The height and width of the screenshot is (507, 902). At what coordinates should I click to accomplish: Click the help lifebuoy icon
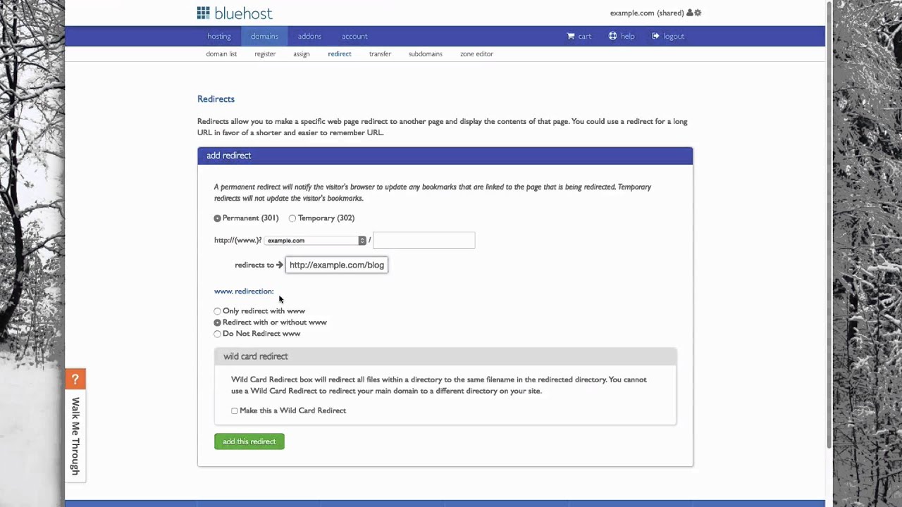[x=612, y=36]
